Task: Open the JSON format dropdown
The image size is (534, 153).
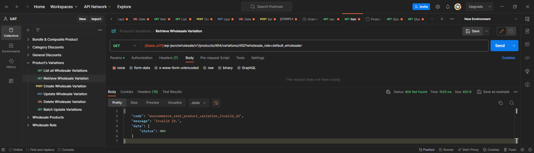Action: click(199, 103)
